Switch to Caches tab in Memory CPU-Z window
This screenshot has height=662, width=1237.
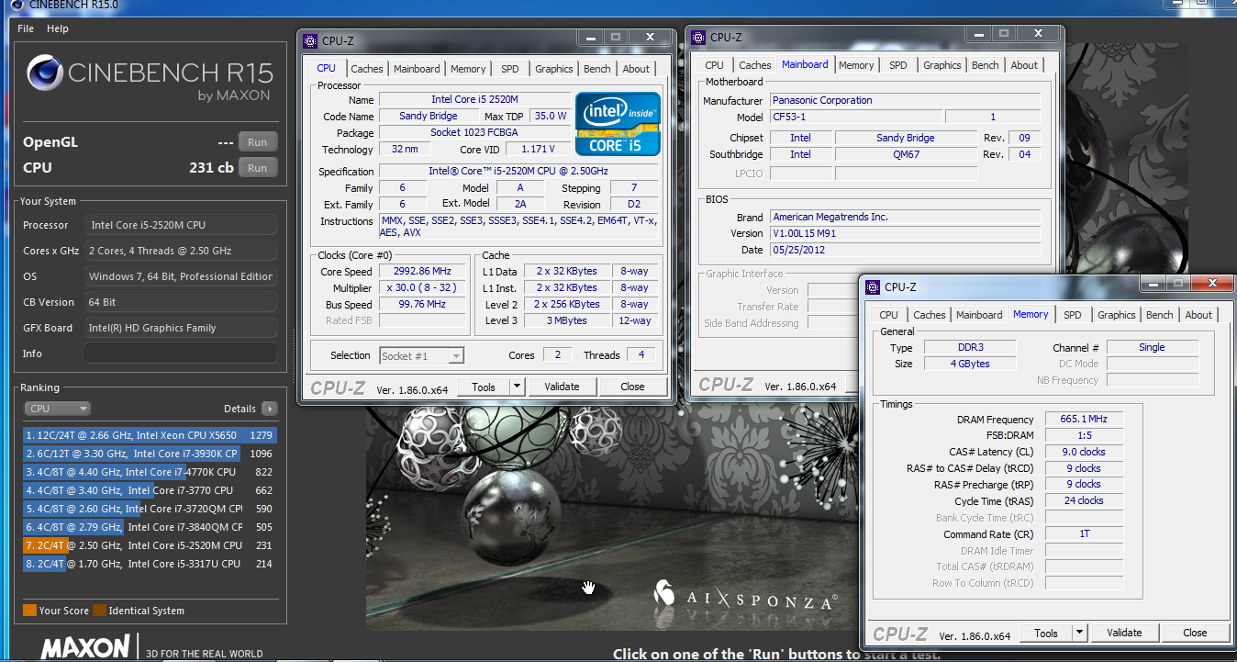[930, 315]
